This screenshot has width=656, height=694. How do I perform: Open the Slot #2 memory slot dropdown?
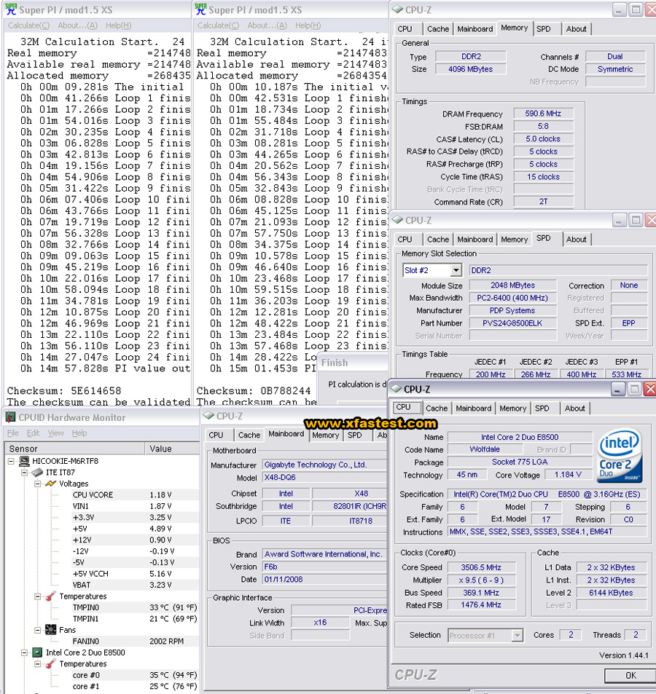(x=456, y=270)
